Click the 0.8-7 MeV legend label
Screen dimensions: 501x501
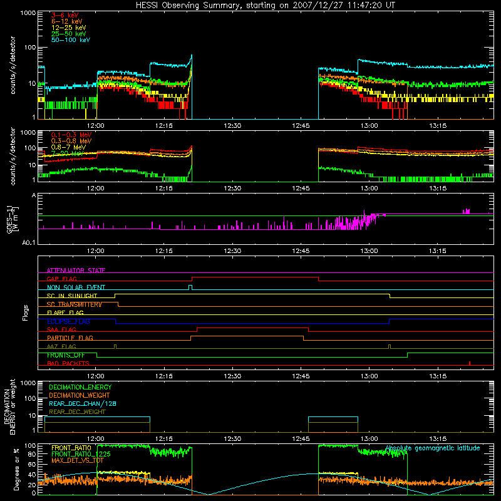point(68,147)
